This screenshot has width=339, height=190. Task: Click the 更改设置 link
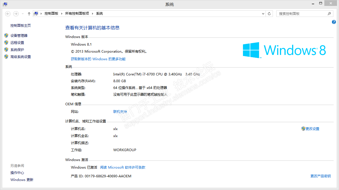click(x=312, y=129)
